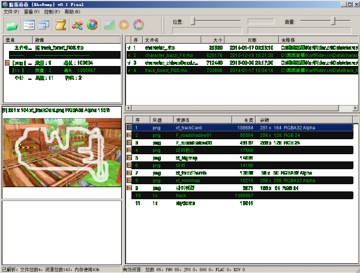Click the track_forest_R05.rho info value
The height and width of the screenshot is (273, 360).
tap(59, 48)
